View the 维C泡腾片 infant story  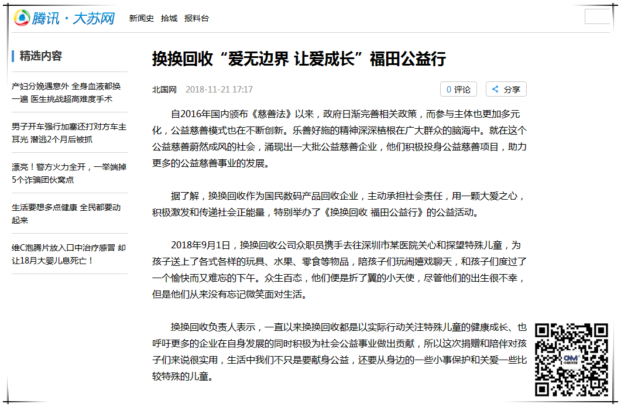click(x=68, y=254)
